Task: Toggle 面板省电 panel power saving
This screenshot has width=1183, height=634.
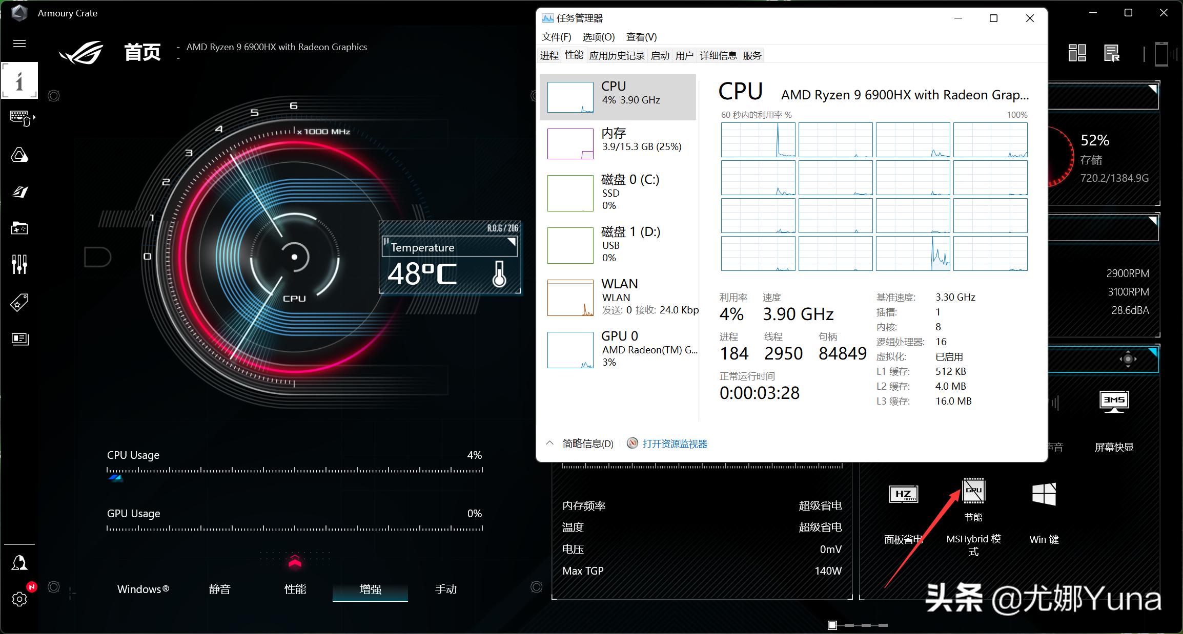Action: 903,493
